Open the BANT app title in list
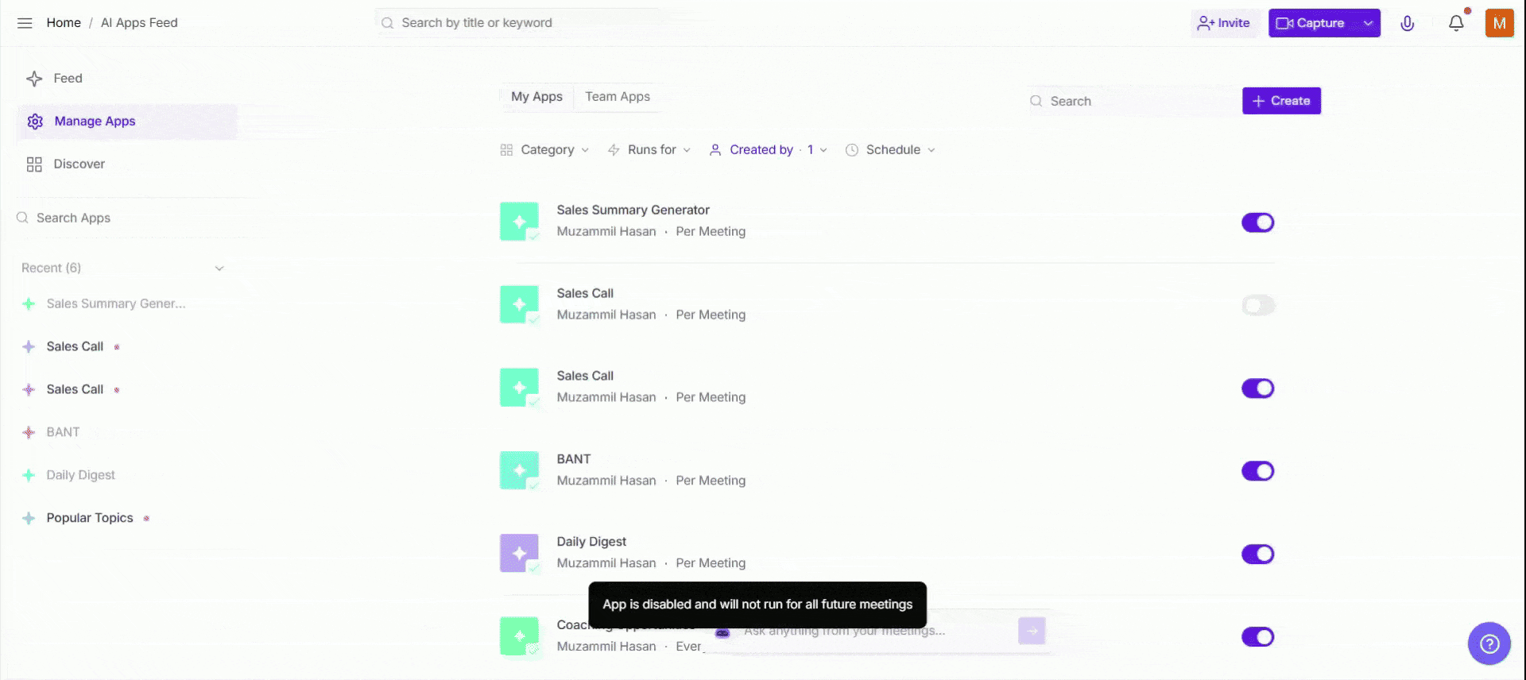This screenshot has height=680, width=1526. pyautogui.click(x=573, y=459)
